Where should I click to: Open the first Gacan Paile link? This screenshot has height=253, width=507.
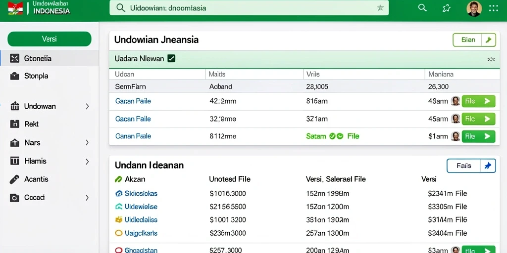(133, 101)
